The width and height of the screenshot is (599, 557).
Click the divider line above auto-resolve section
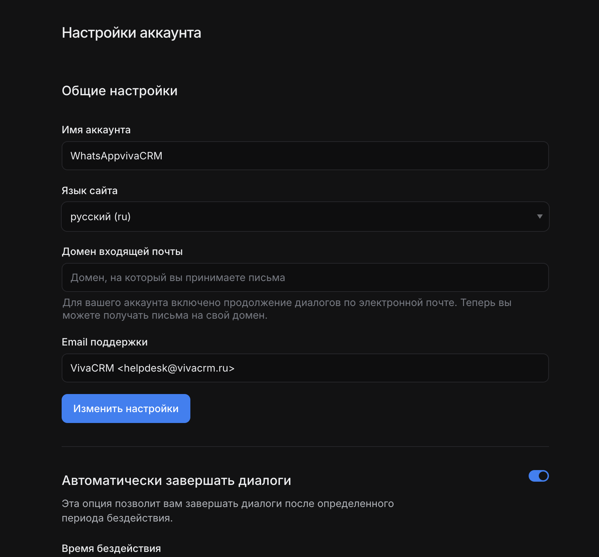click(305, 447)
